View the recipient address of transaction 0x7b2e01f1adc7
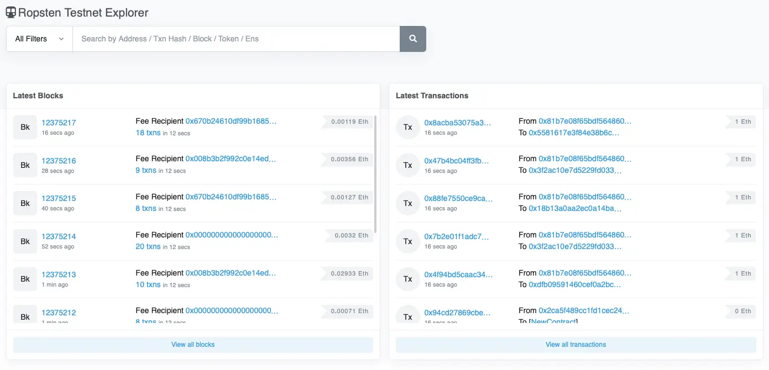The width and height of the screenshot is (769, 370). (x=576, y=246)
